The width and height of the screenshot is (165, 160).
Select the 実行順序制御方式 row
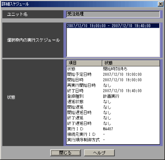113,140
